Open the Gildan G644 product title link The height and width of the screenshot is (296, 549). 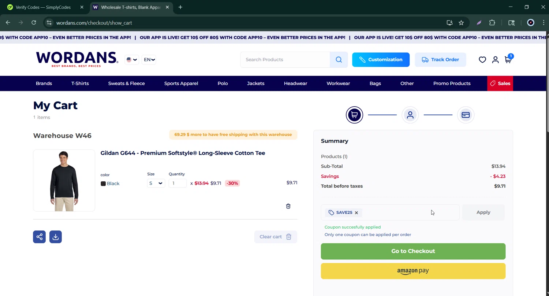click(183, 153)
